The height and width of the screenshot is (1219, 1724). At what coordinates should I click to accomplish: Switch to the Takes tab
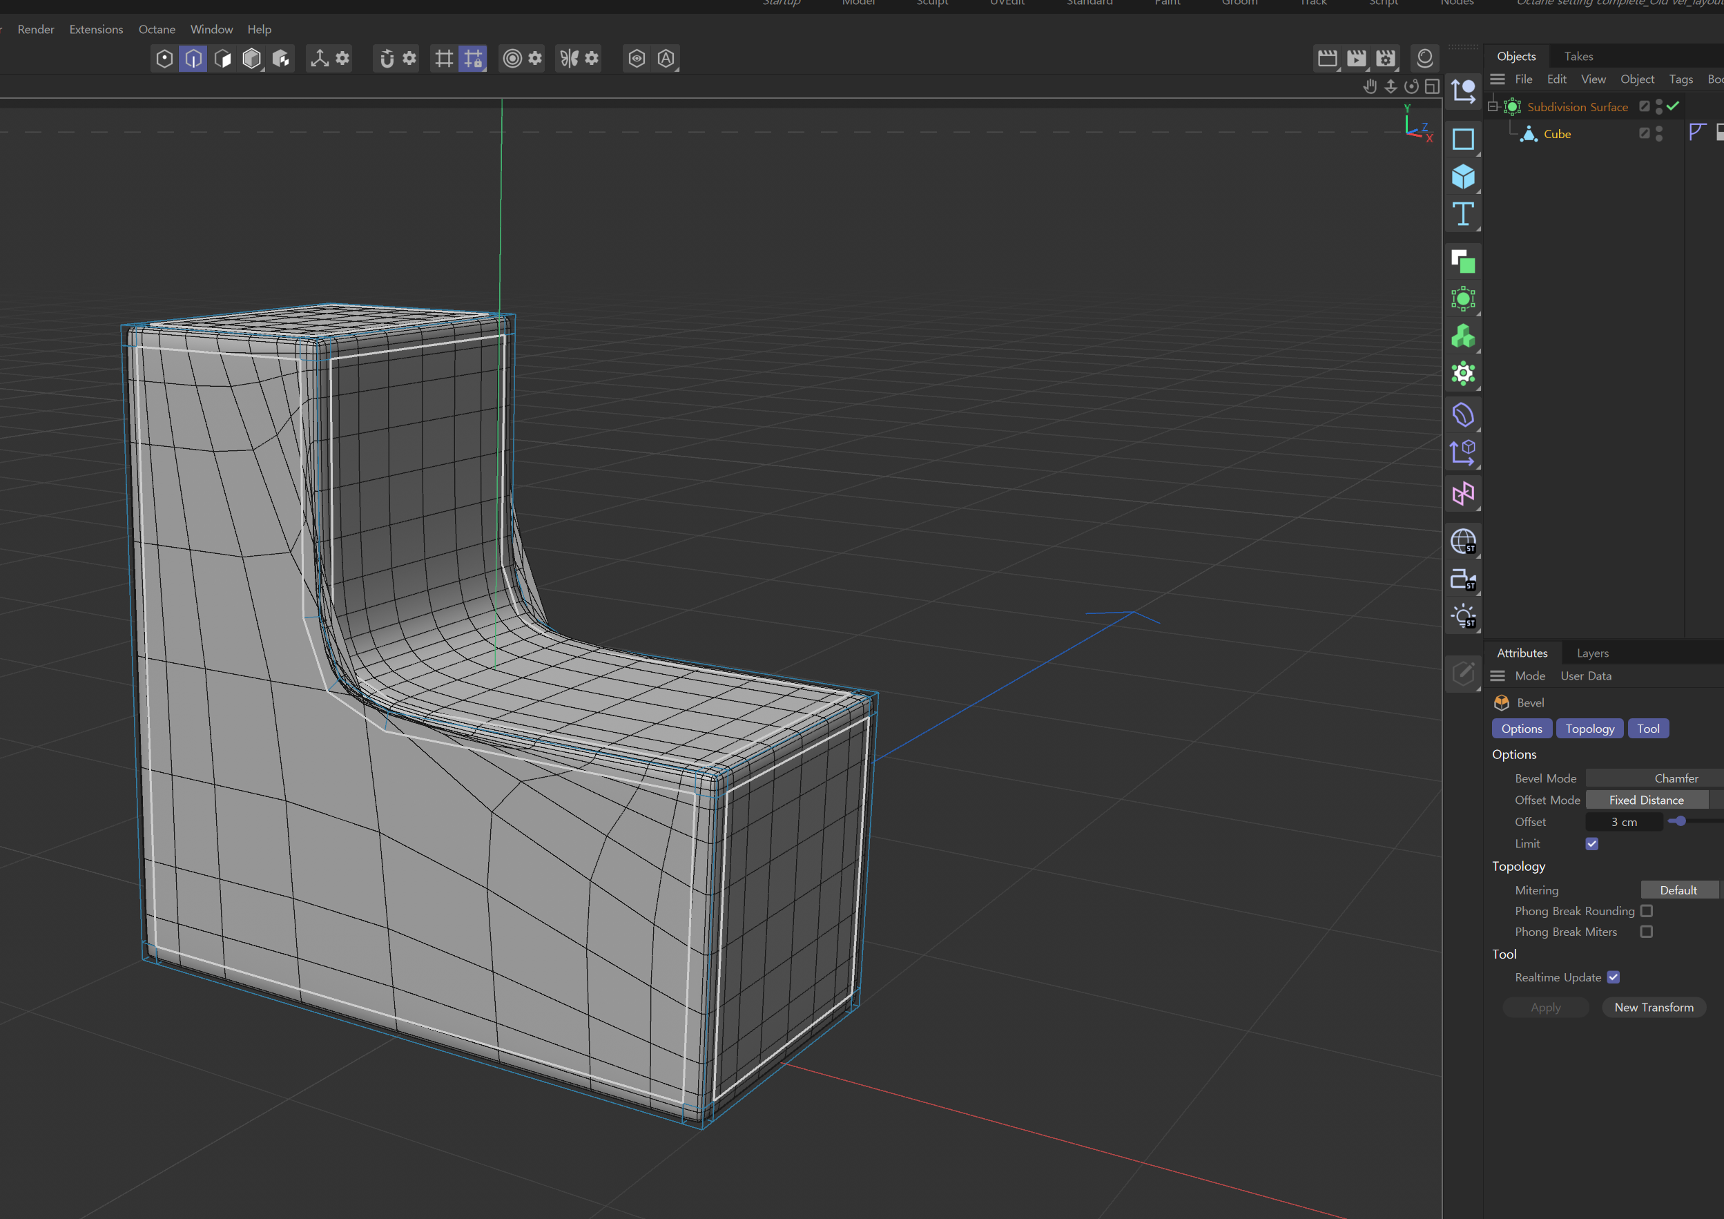1578,57
